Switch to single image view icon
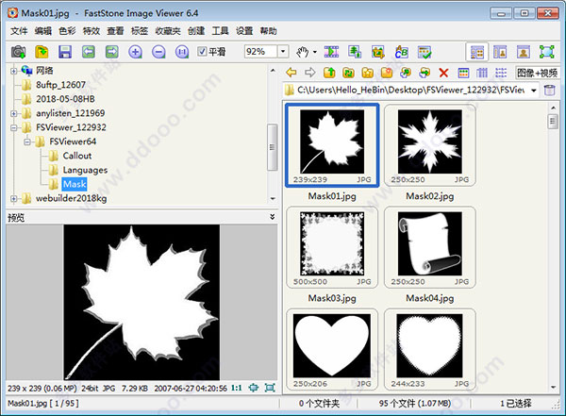Viewport: 566px width, 416px height. pos(524,52)
